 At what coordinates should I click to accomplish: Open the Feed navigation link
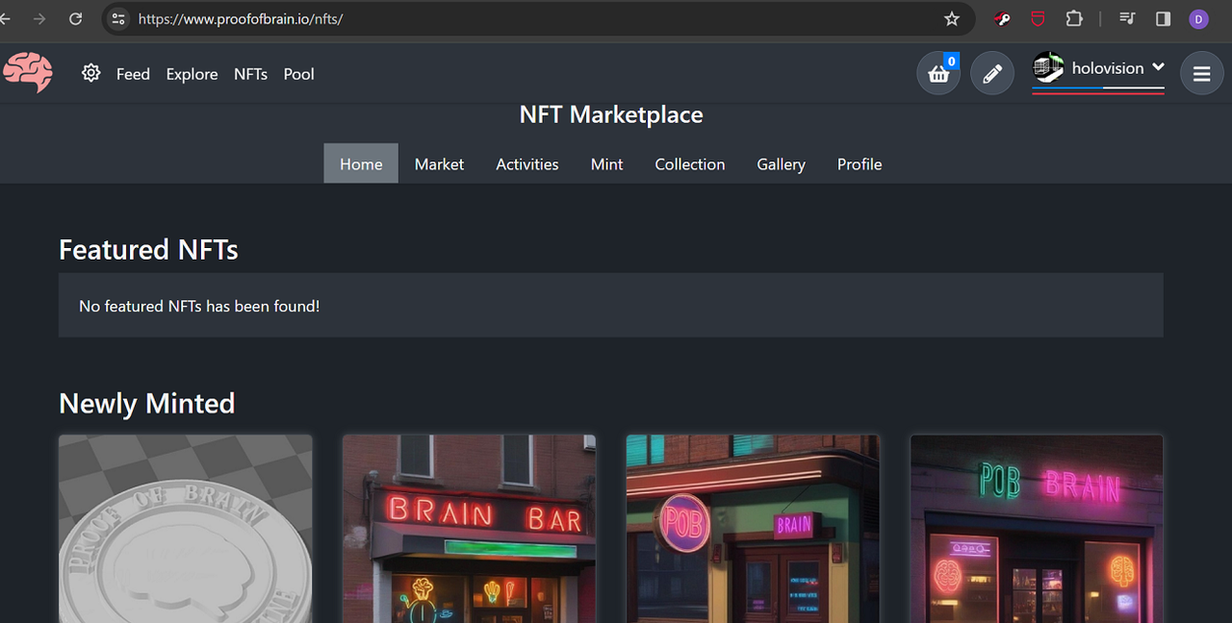point(133,74)
